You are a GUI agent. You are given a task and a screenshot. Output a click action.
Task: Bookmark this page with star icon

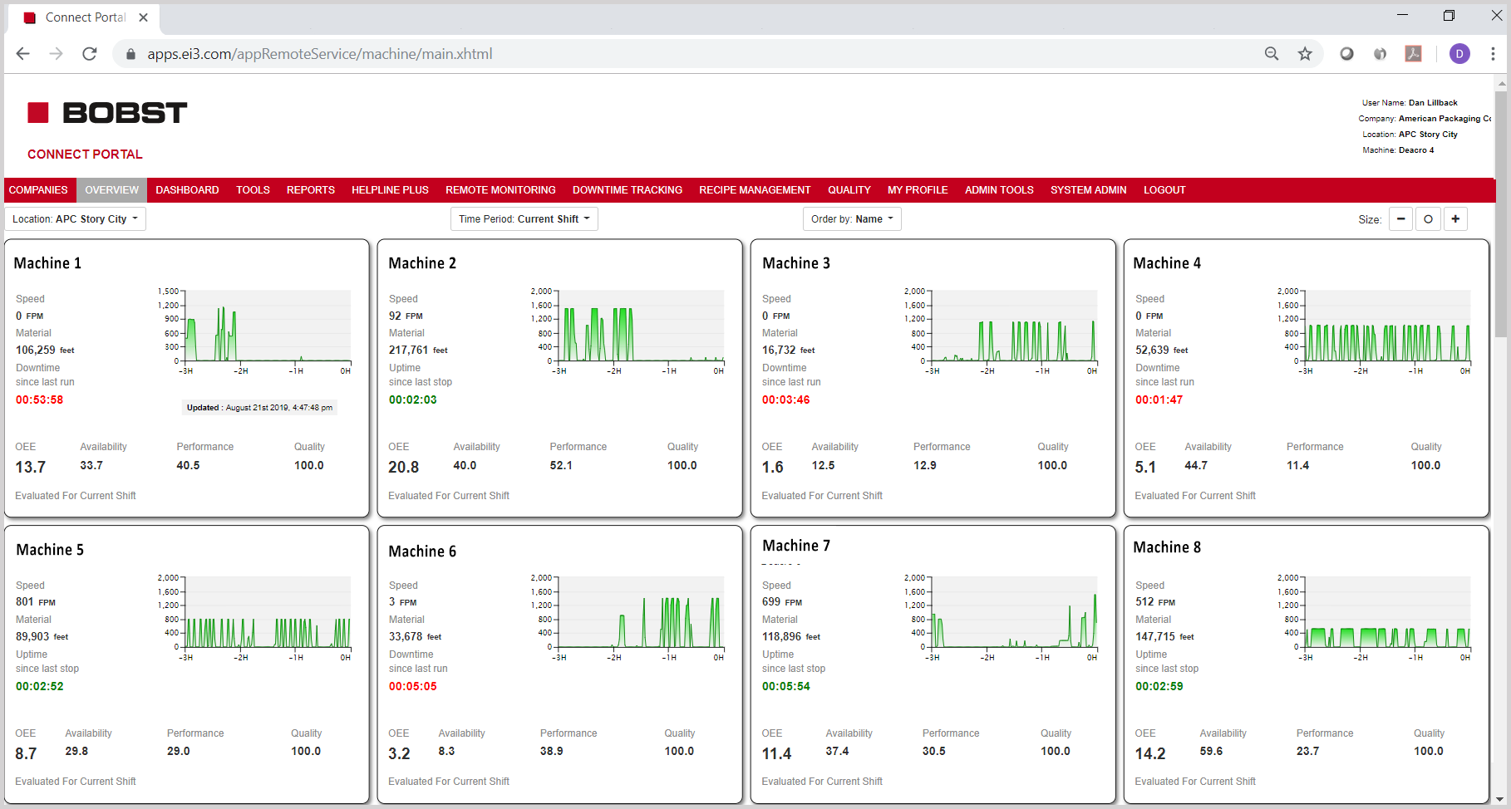1305,54
